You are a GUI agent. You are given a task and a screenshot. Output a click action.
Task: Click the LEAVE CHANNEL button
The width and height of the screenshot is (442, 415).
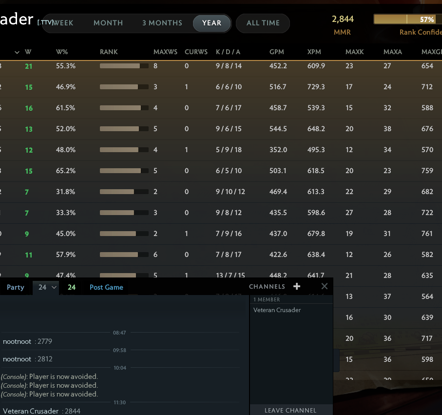(291, 410)
